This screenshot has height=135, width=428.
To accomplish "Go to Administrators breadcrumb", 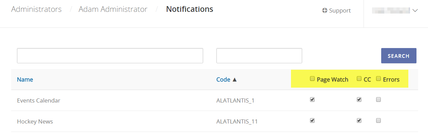I will point(36,9).
